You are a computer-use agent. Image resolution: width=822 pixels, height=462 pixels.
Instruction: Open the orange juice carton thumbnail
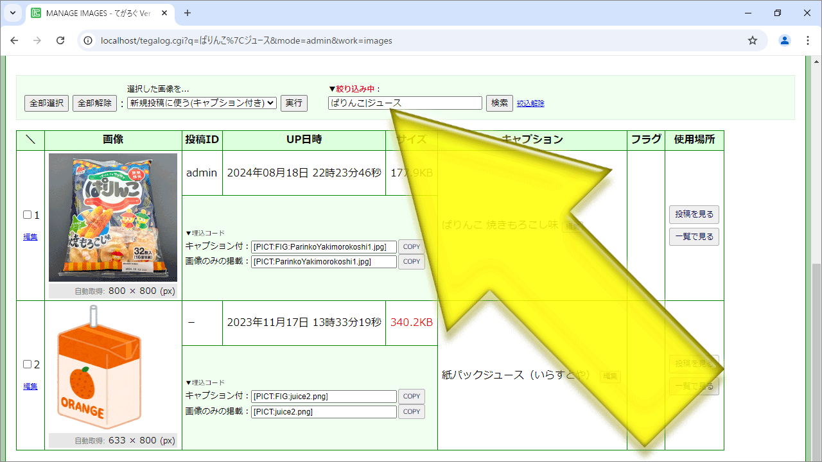pos(100,368)
